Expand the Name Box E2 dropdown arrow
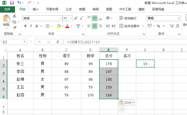Viewport: 187px width, 115px height. tap(24, 42)
